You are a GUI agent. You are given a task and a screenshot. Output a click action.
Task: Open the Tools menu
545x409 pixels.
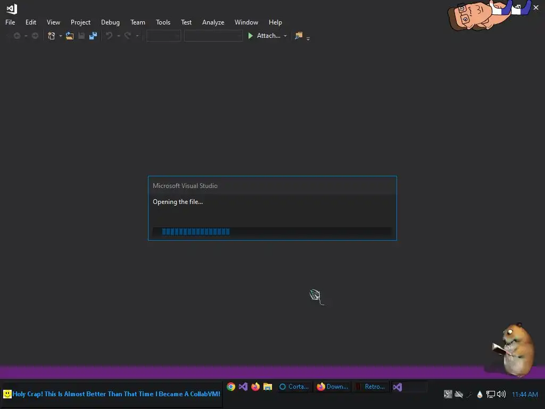click(x=163, y=22)
